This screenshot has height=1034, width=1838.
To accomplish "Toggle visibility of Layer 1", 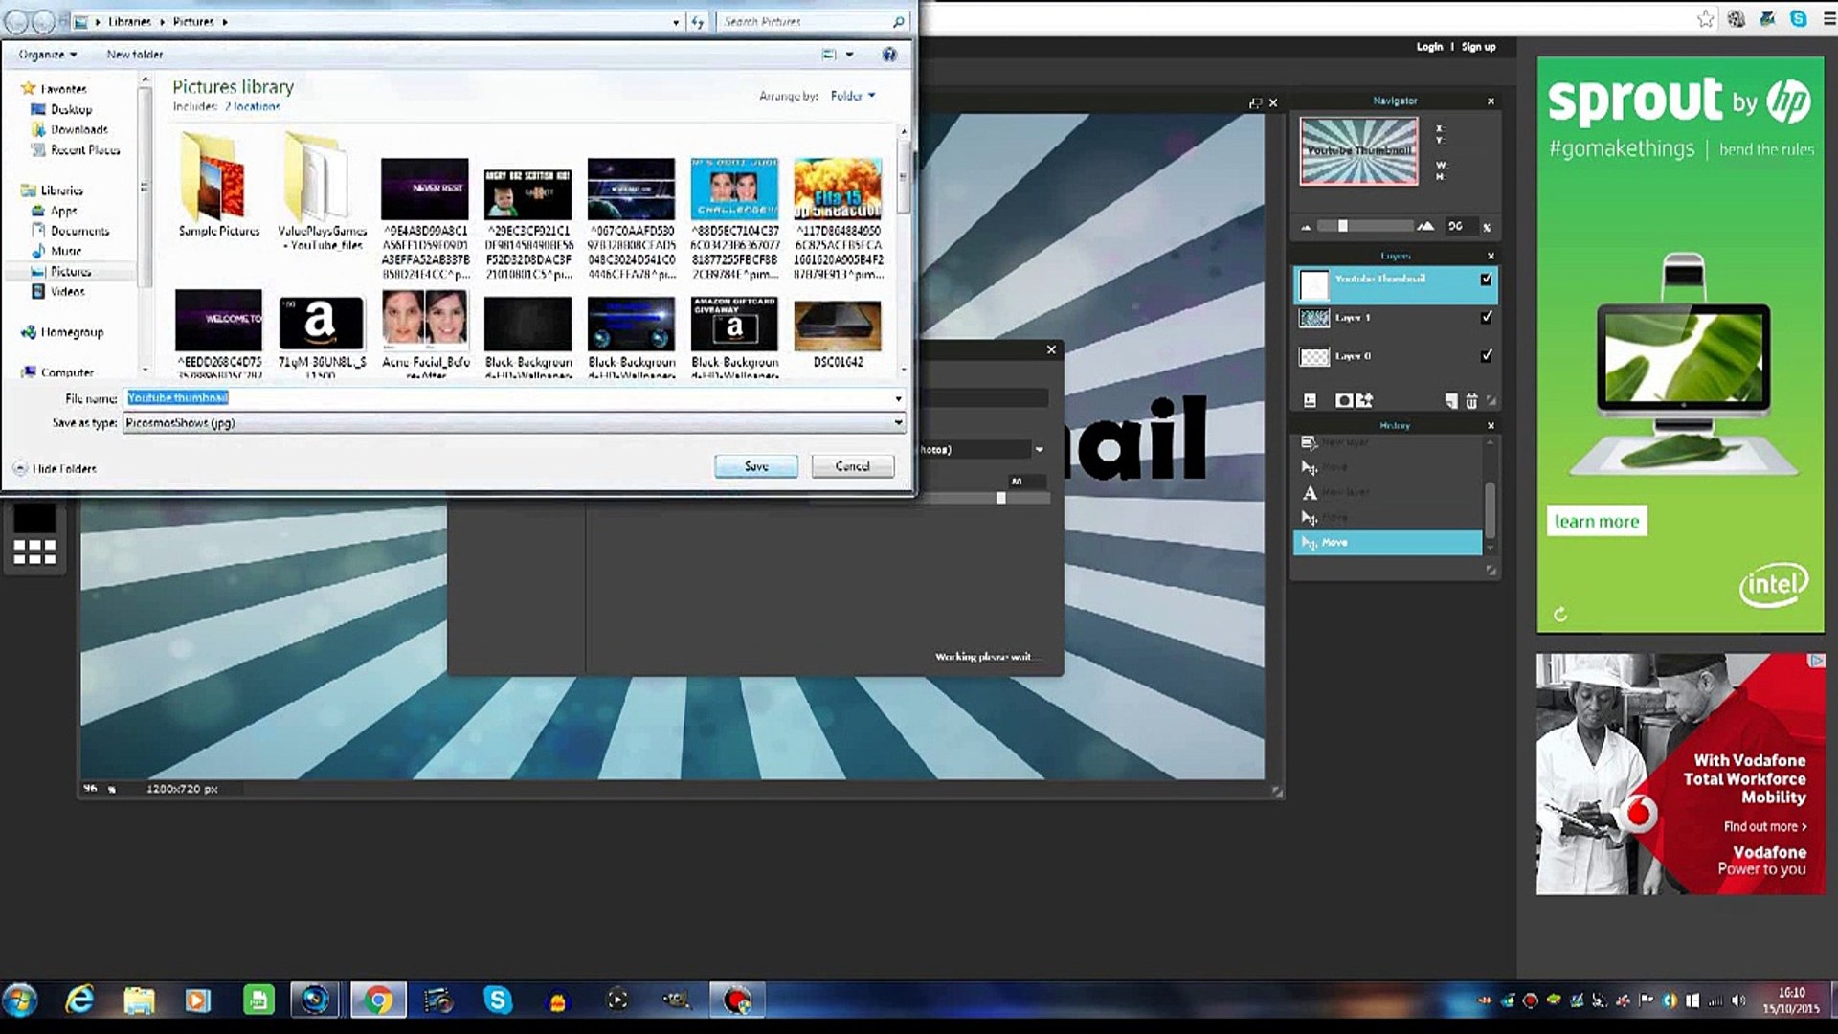I will pyautogui.click(x=1486, y=317).
